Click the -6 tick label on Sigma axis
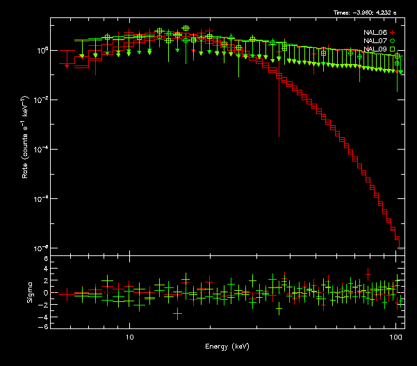The height and width of the screenshot is (366, 417). pos(43,326)
